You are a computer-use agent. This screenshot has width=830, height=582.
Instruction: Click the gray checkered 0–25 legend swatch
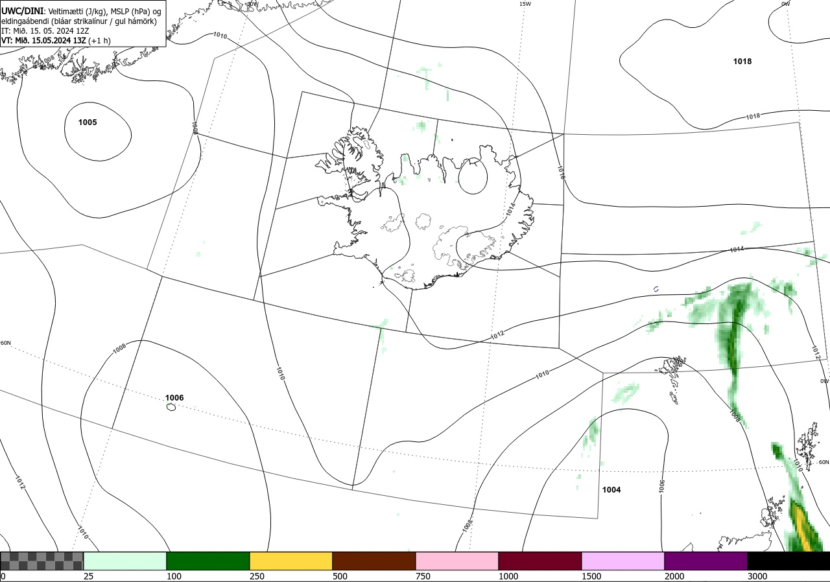pyautogui.click(x=42, y=561)
